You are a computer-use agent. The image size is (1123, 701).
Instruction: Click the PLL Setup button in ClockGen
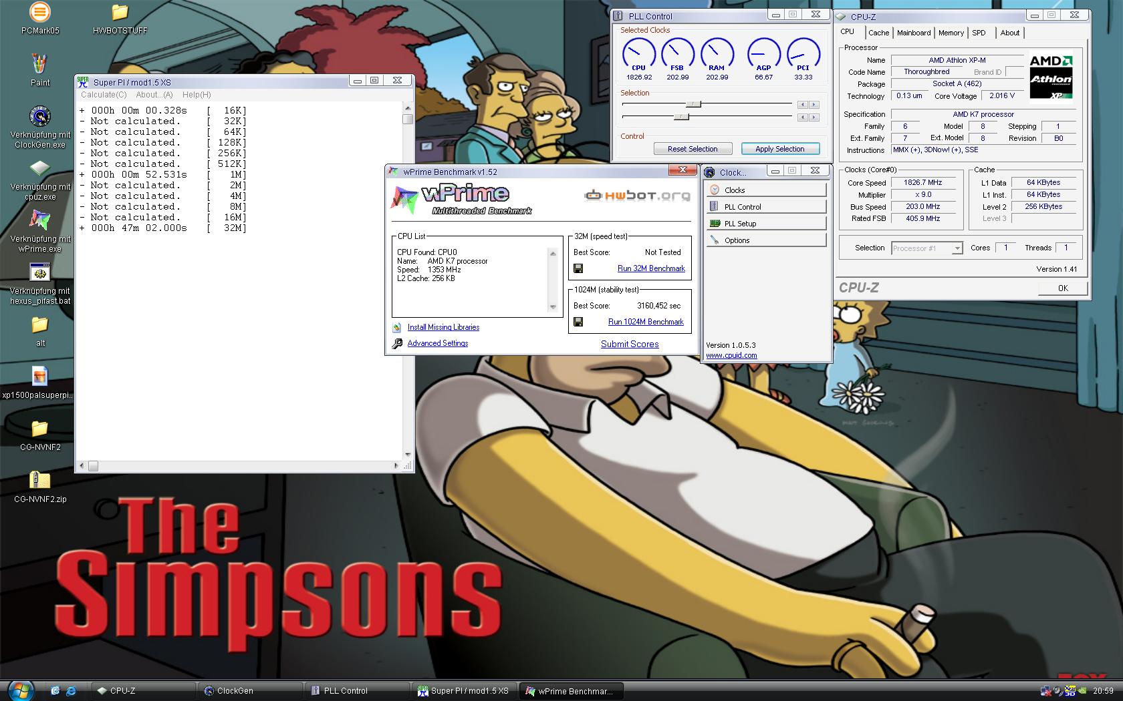pyautogui.click(x=766, y=224)
